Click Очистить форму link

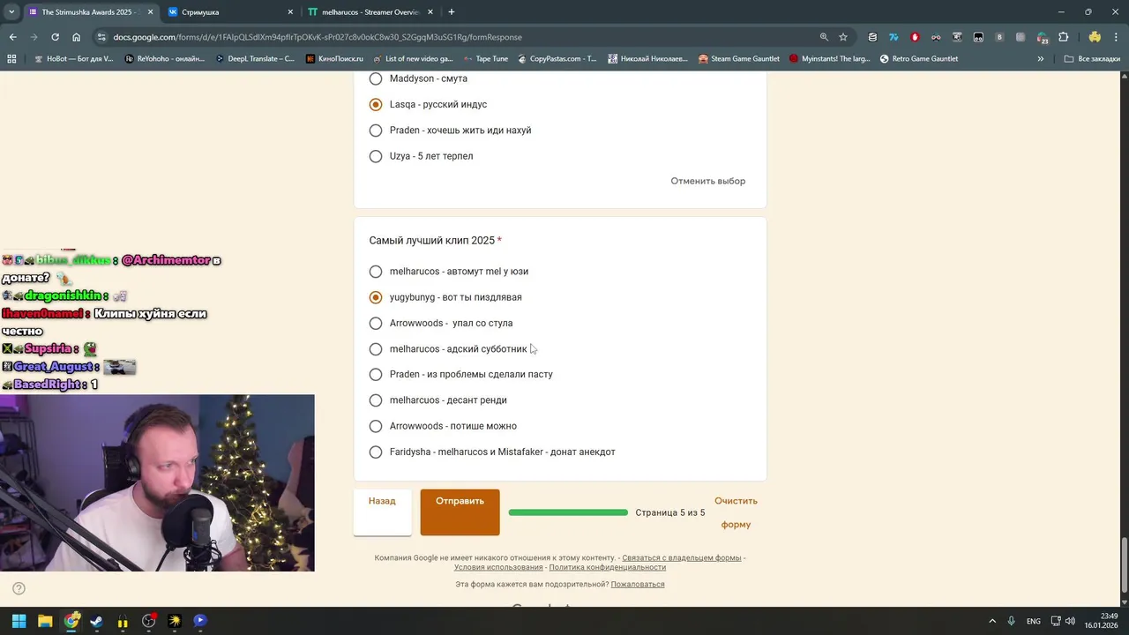pyautogui.click(x=736, y=512)
